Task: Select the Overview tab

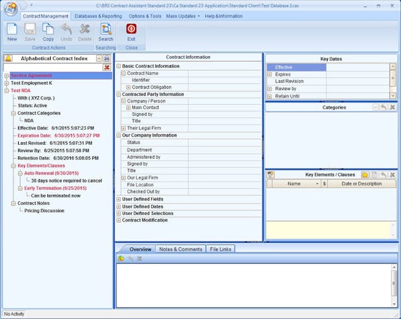Action: (140, 249)
